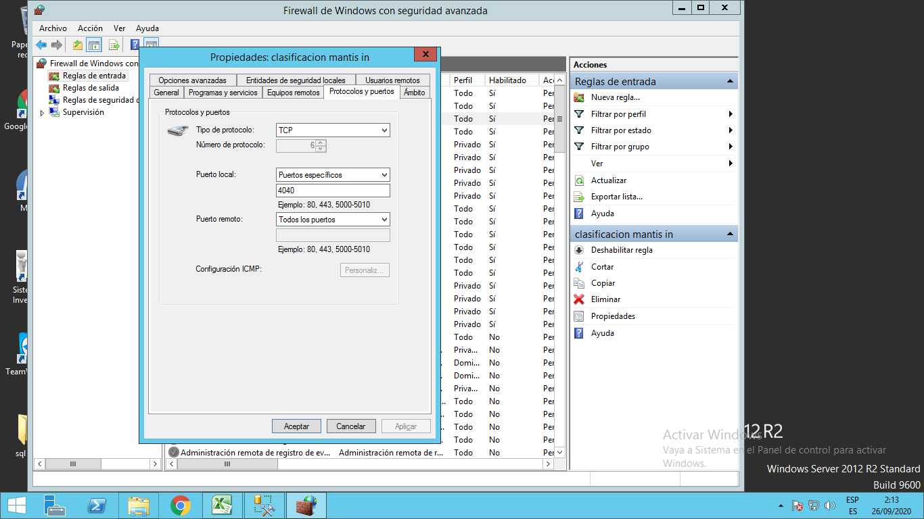Click Propiedades in the Actions pane
This screenshot has height=519, width=924.
pos(613,316)
